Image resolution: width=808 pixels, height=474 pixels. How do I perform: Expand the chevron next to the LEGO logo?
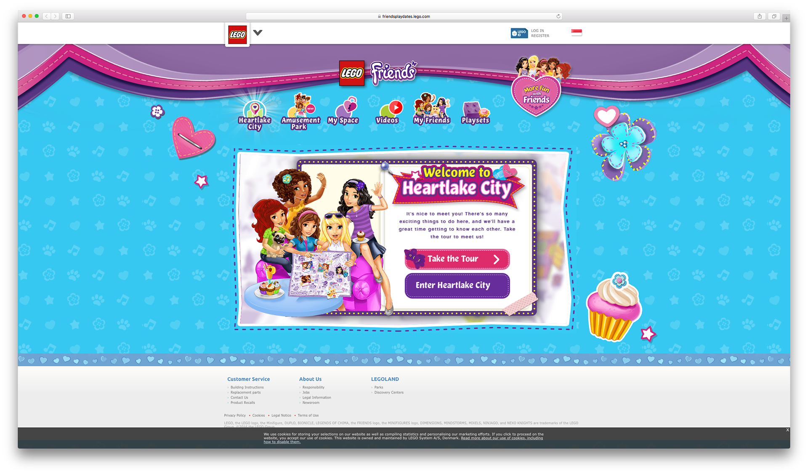point(258,32)
